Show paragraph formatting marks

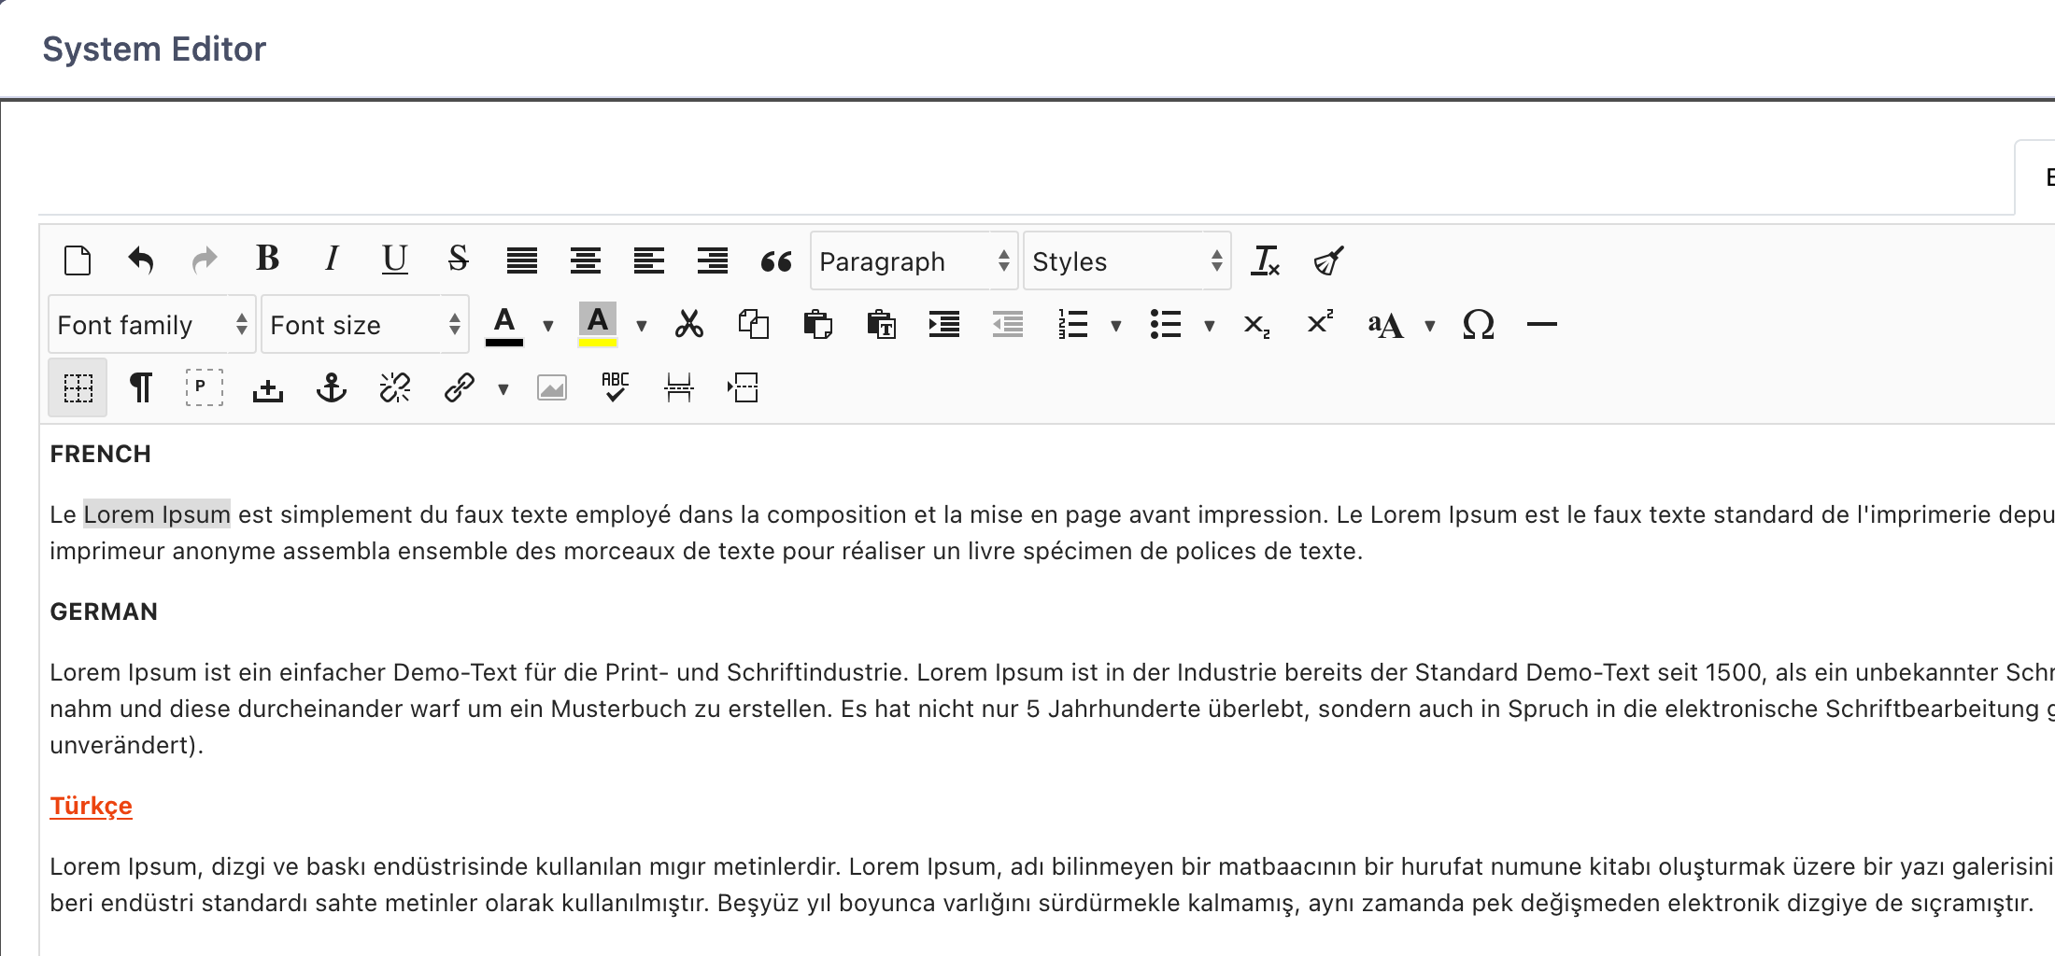coord(140,387)
